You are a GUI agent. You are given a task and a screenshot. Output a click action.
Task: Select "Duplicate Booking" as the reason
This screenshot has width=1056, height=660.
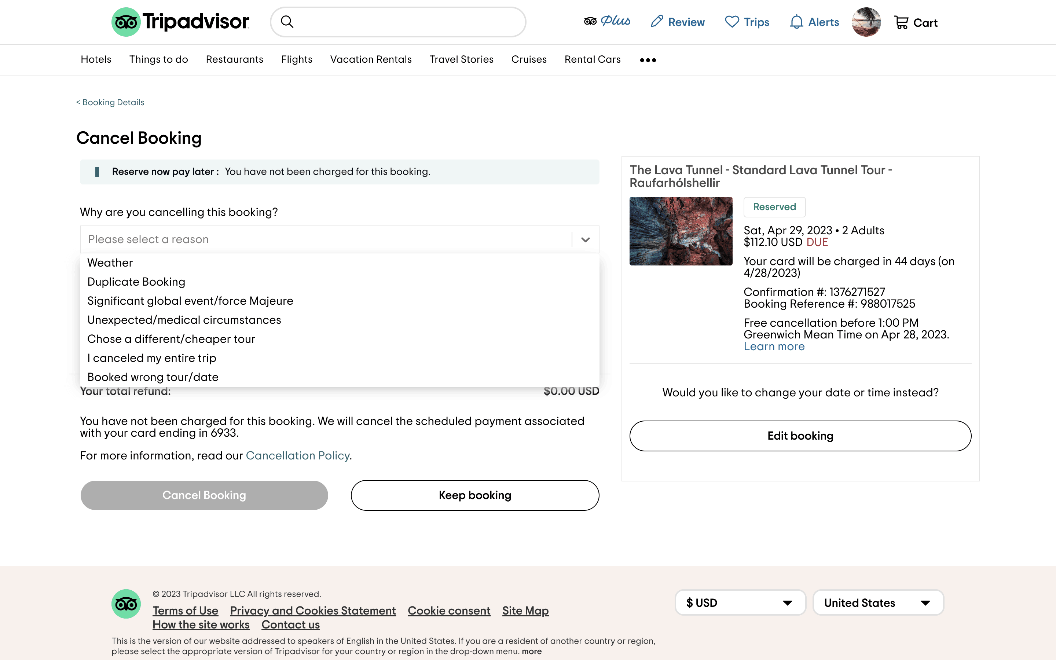136,282
